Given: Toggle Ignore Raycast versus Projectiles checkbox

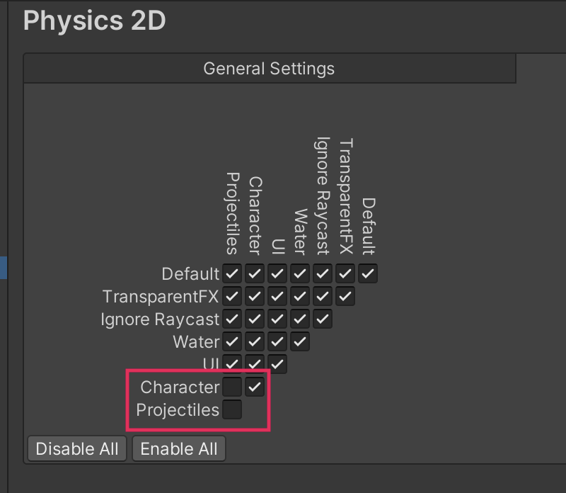Looking at the screenshot, I should coord(232,319).
